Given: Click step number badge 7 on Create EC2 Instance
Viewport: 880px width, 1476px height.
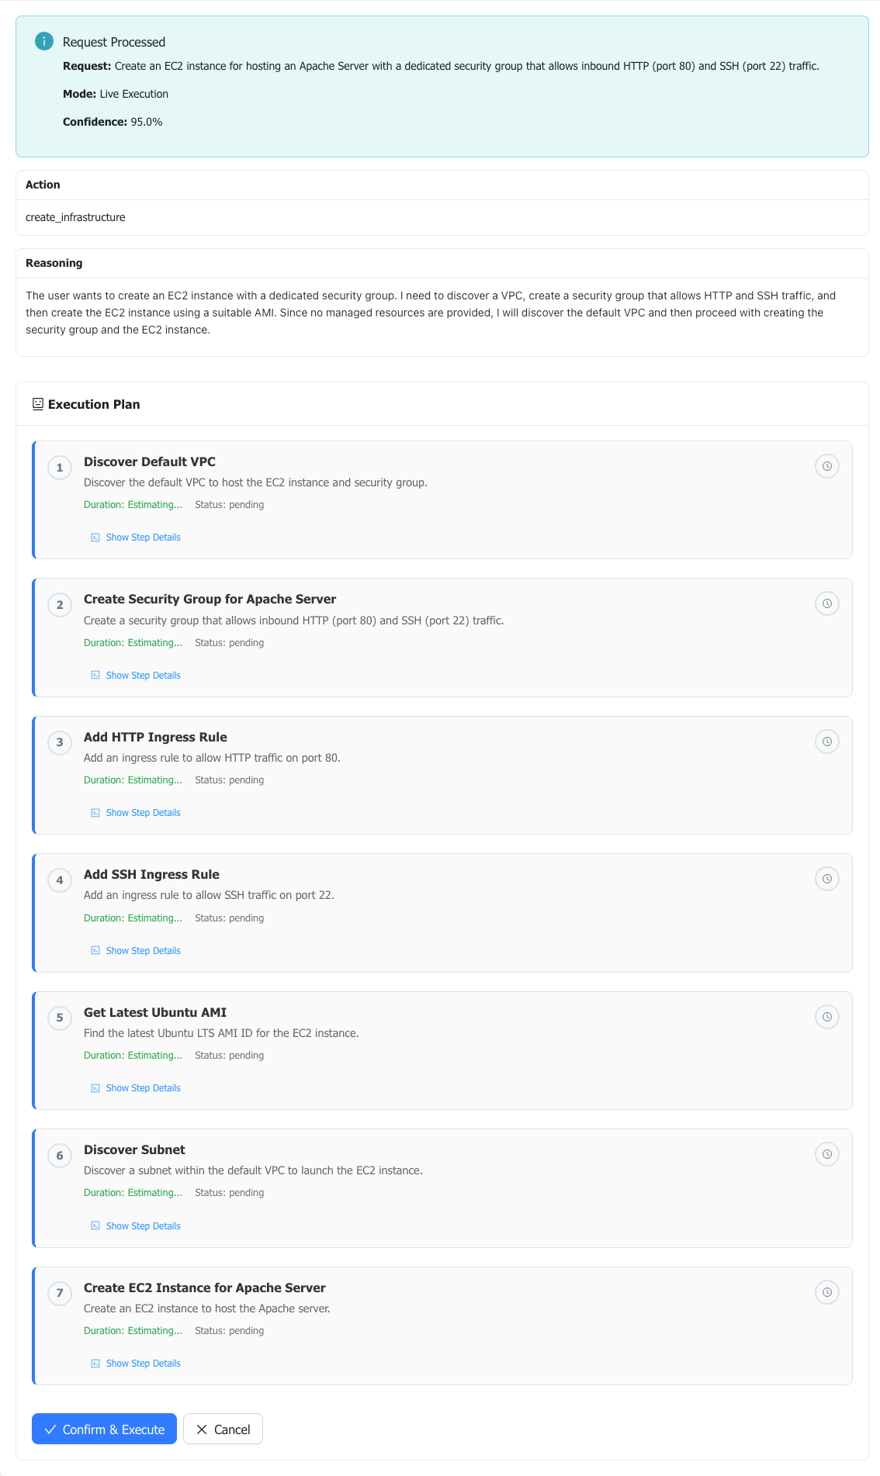Looking at the screenshot, I should coord(60,1293).
